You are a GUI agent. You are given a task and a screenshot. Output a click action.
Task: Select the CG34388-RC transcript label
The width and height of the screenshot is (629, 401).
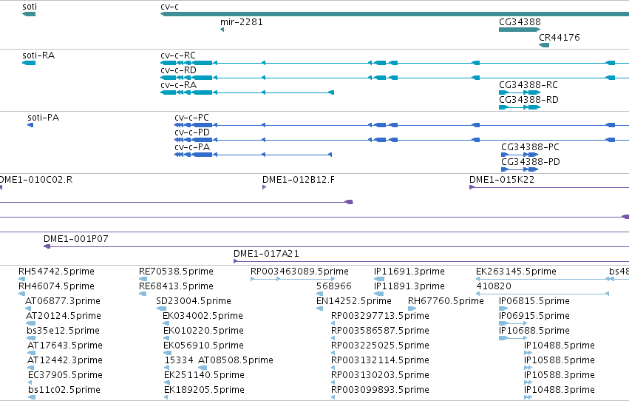pos(528,85)
